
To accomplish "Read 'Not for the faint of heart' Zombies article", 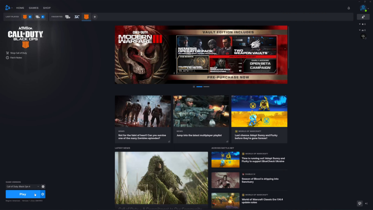I will click(x=142, y=137).
